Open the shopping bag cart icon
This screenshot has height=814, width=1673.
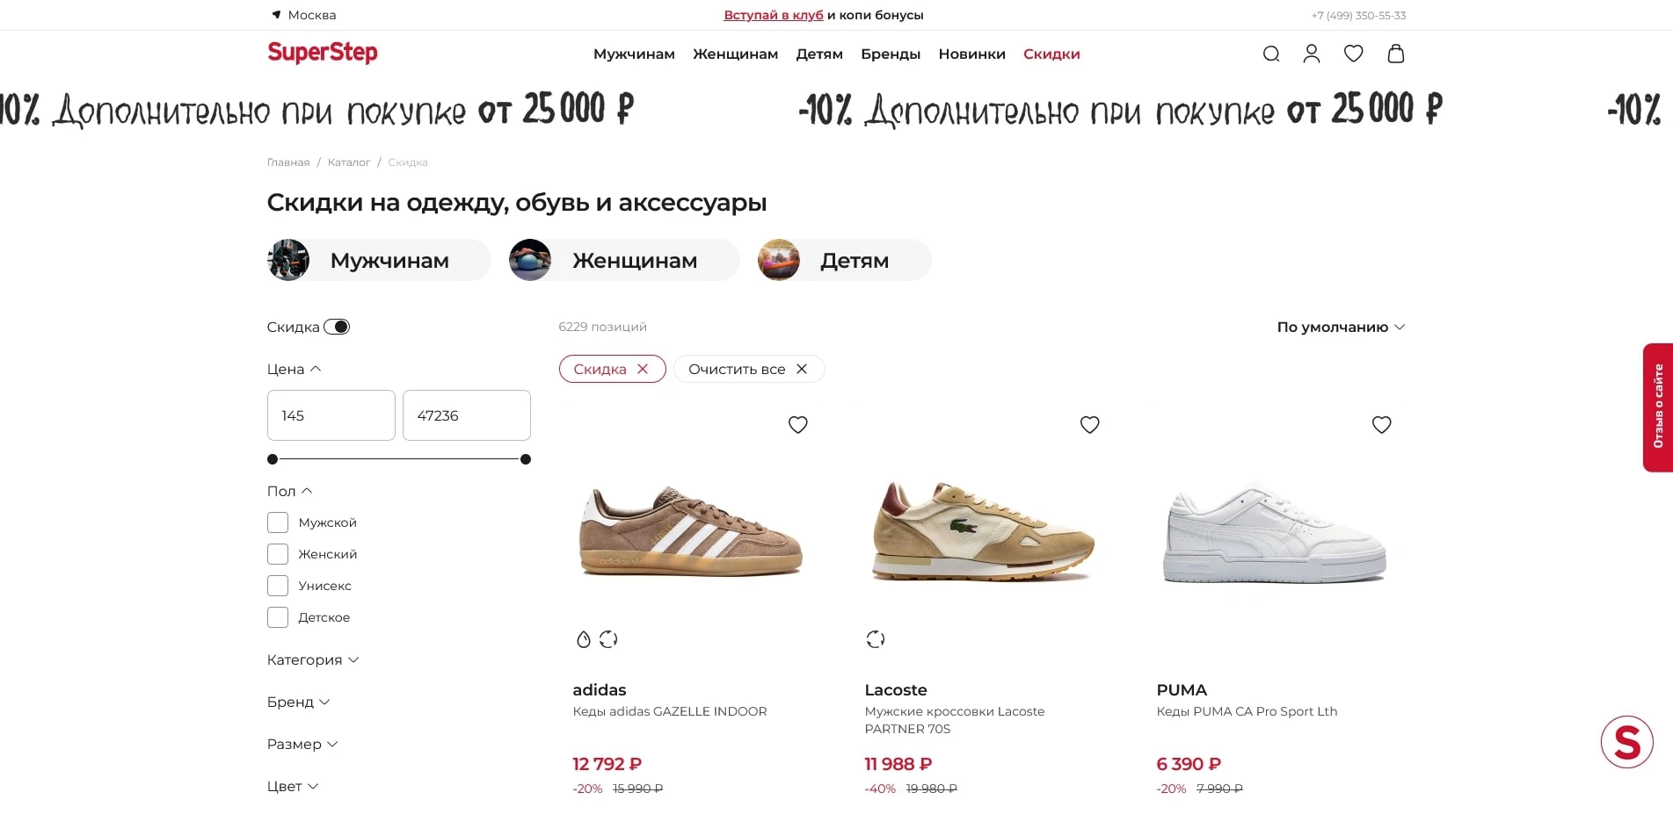coord(1395,54)
